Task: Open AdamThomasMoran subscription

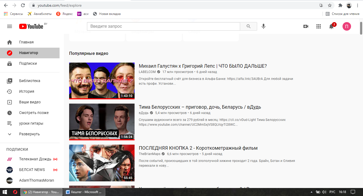Action: pos(30,180)
